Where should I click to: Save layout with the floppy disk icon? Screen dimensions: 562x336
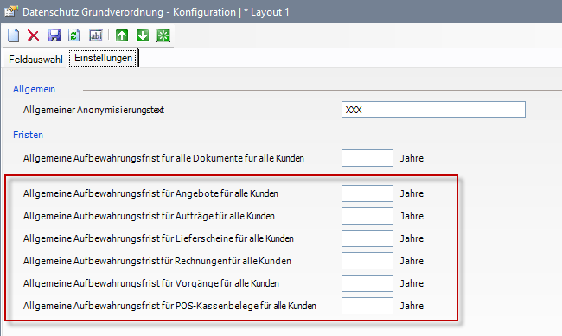click(54, 35)
